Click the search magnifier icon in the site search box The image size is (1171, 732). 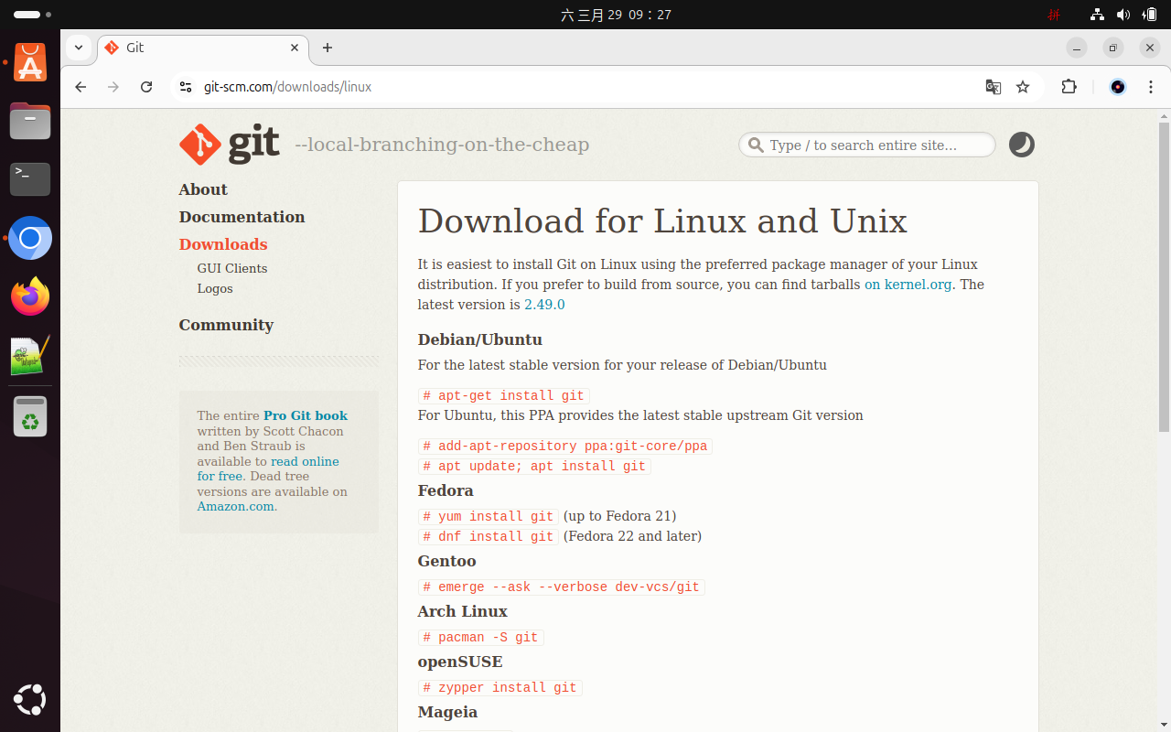[756, 145]
